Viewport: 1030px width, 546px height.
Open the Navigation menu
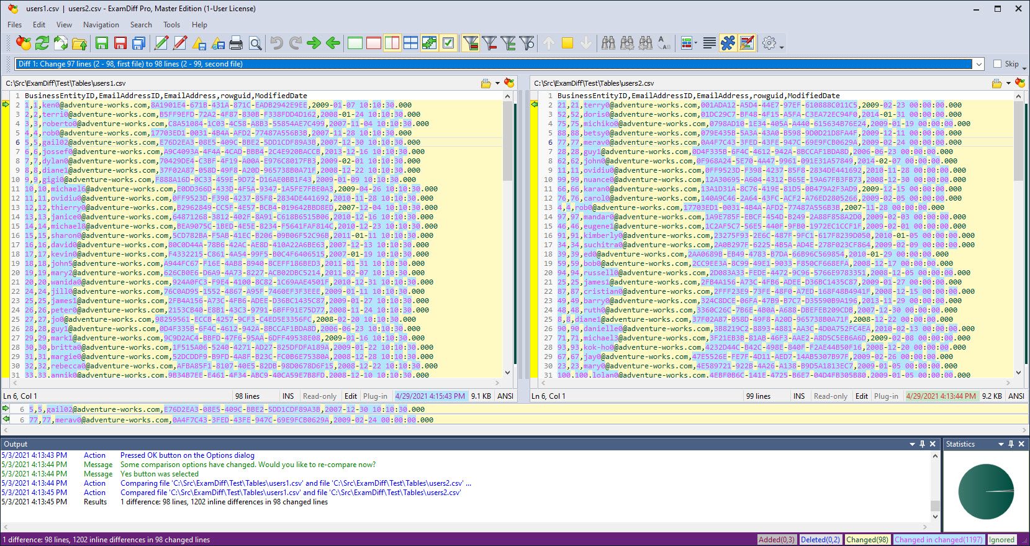pos(101,25)
